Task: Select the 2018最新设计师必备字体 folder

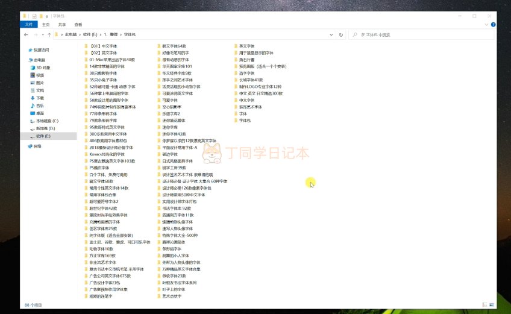Action: (x=109, y=148)
